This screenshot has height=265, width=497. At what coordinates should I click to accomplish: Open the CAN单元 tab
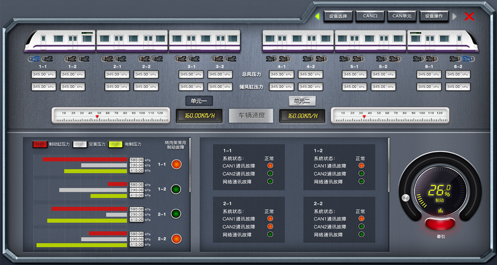coord(402,16)
